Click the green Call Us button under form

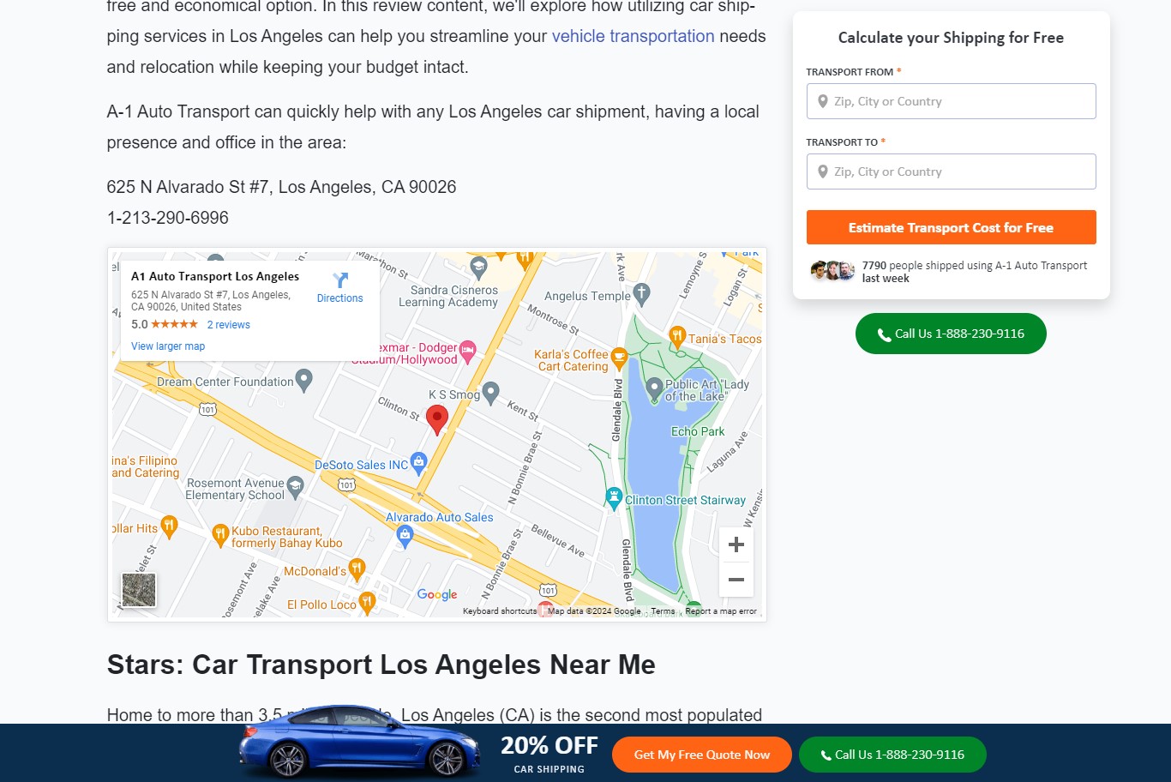(x=951, y=334)
